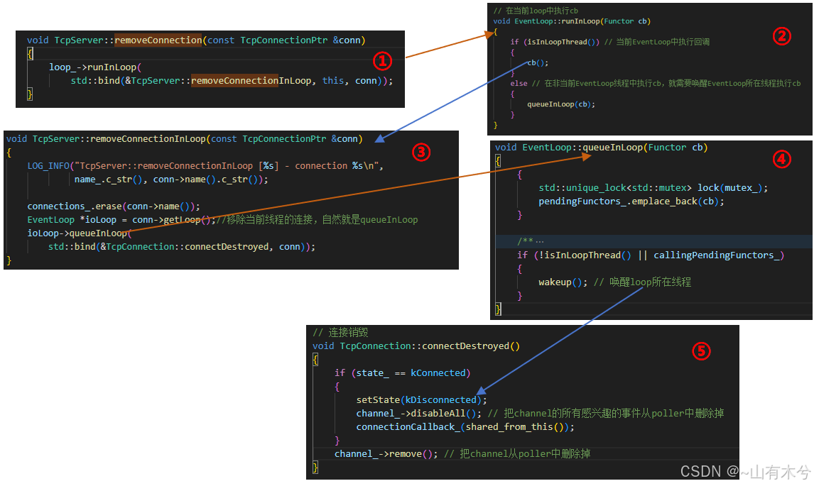Click the 'cb();' call statement
The width and height of the screenshot is (814, 486).
(538, 62)
